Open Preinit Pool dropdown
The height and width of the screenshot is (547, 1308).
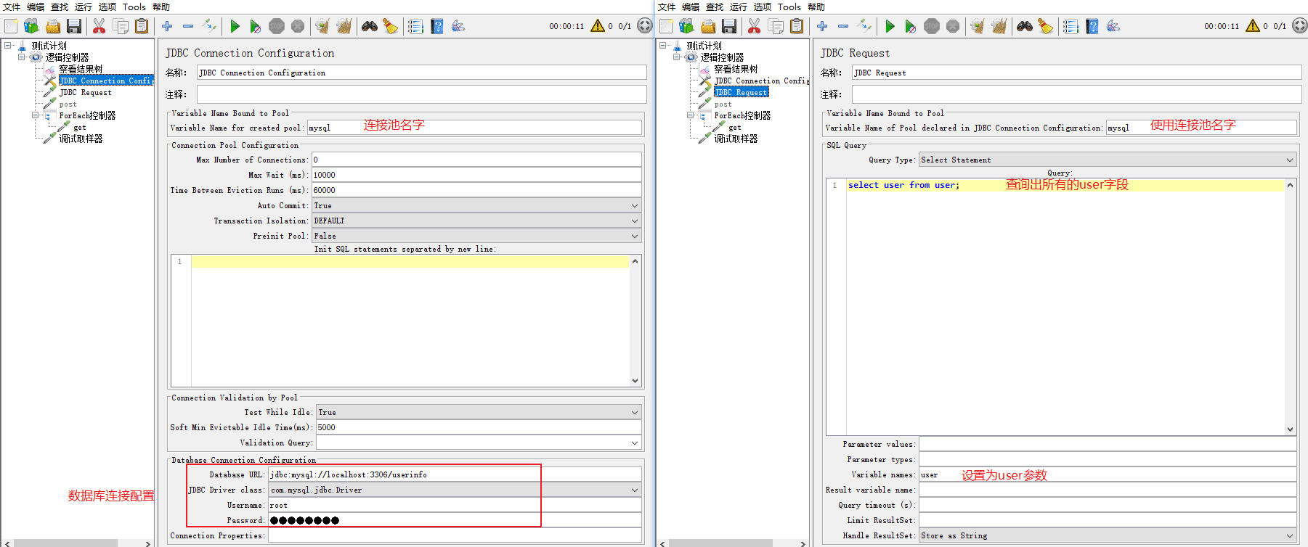pos(476,236)
